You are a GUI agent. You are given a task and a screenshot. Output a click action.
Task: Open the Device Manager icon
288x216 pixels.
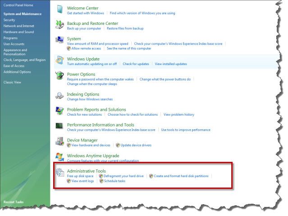click(x=59, y=141)
